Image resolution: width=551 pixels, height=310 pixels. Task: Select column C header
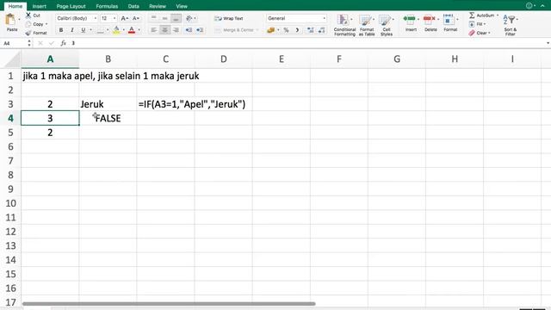click(166, 59)
